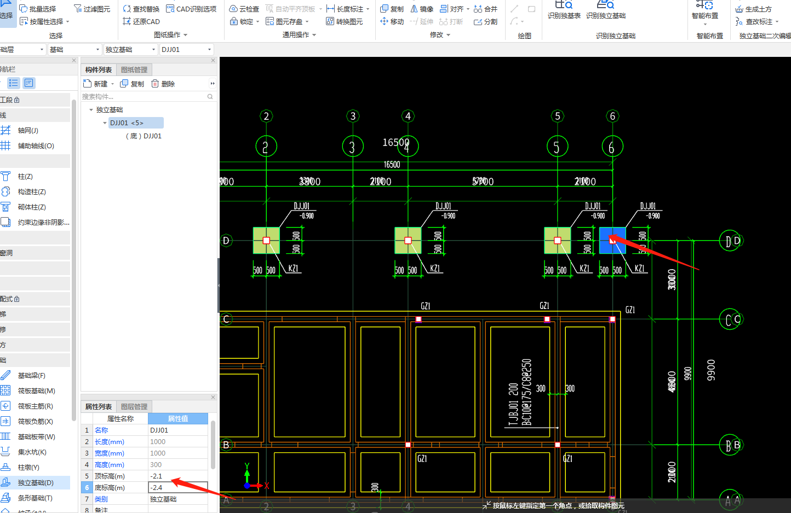This screenshot has width=791, height=513.
Task: Click 长度标注 dimension tool
Action: click(345, 9)
